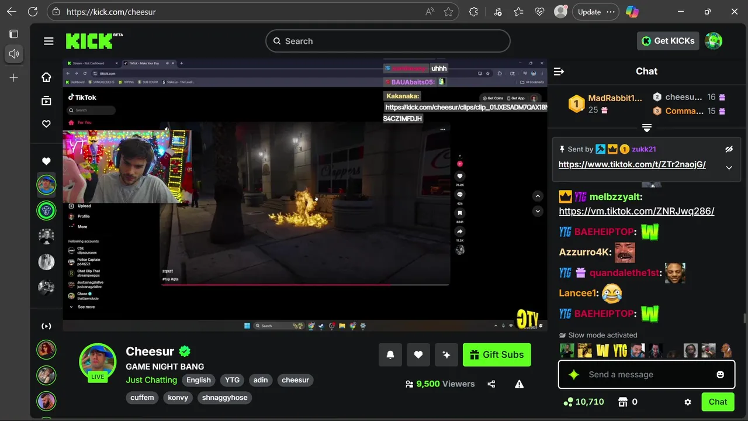Open chat settings gear

coord(688,402)
